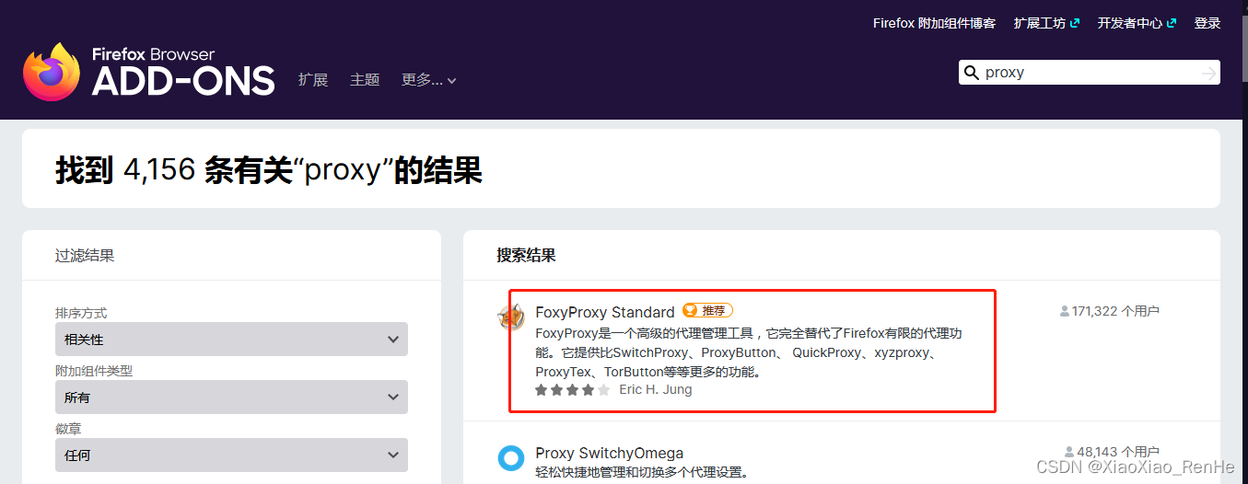1248x484 pixels.
Task: Open the Proxy SwitchyOmega extension icon
Action: [510, 457]
